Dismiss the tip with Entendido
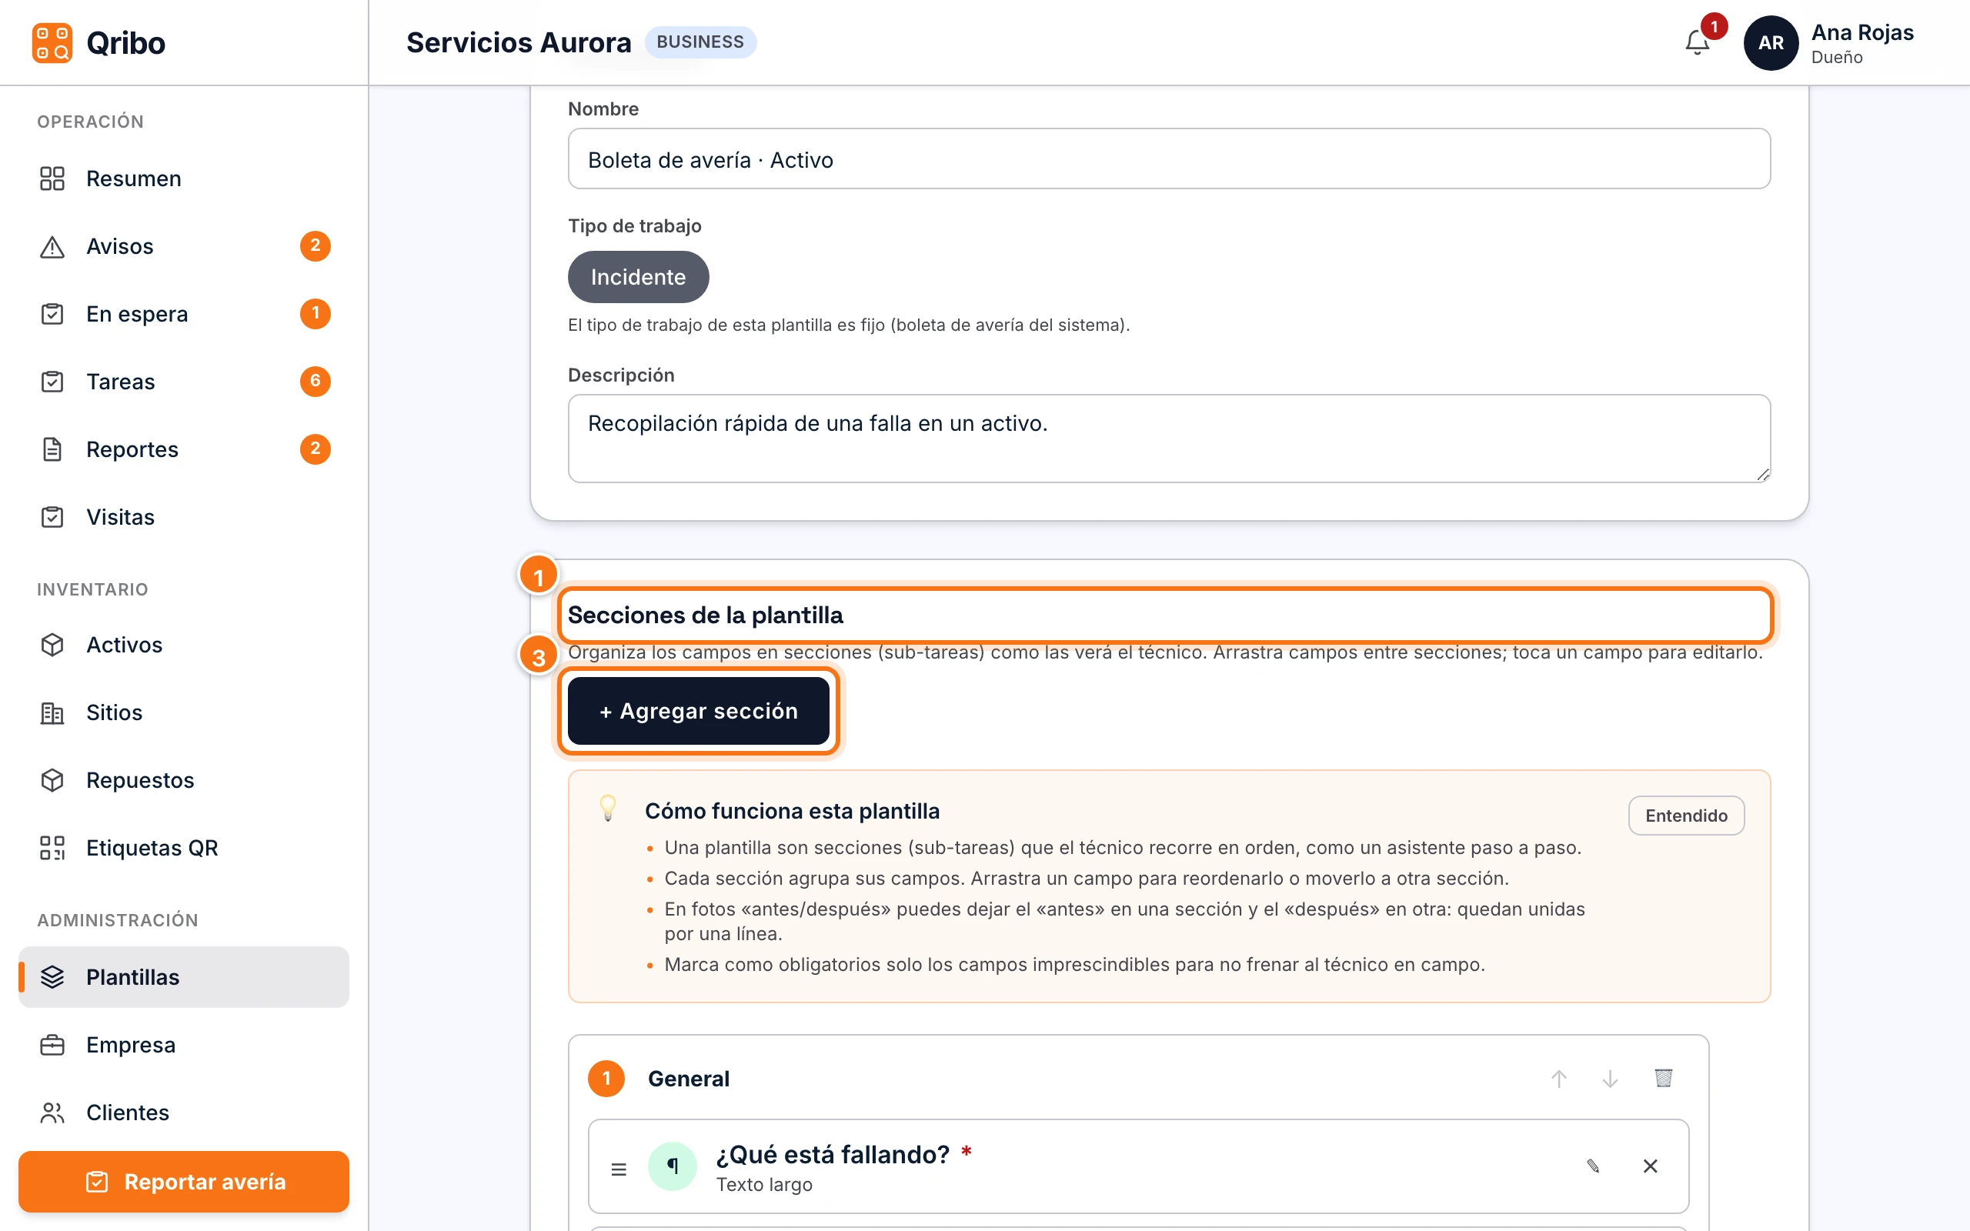1970x1231 pixels. [1686, 815]
